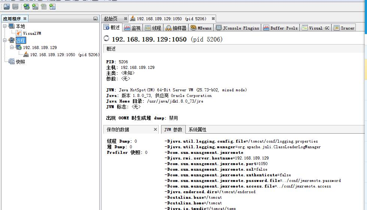Select the VisualVM application in the tree
This screenshot has height=210, width=367.
tap(32, 33)
